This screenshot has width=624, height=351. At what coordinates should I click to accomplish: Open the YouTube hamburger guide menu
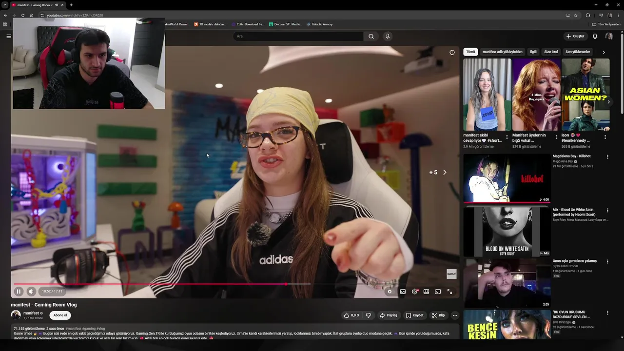pyautogui.click(x=8, y=36)
